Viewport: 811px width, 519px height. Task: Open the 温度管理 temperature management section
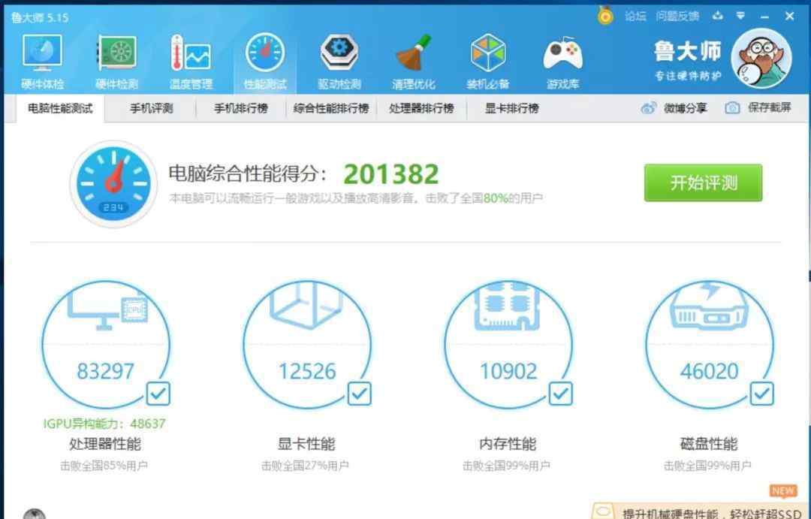click(x=191, y=61)
